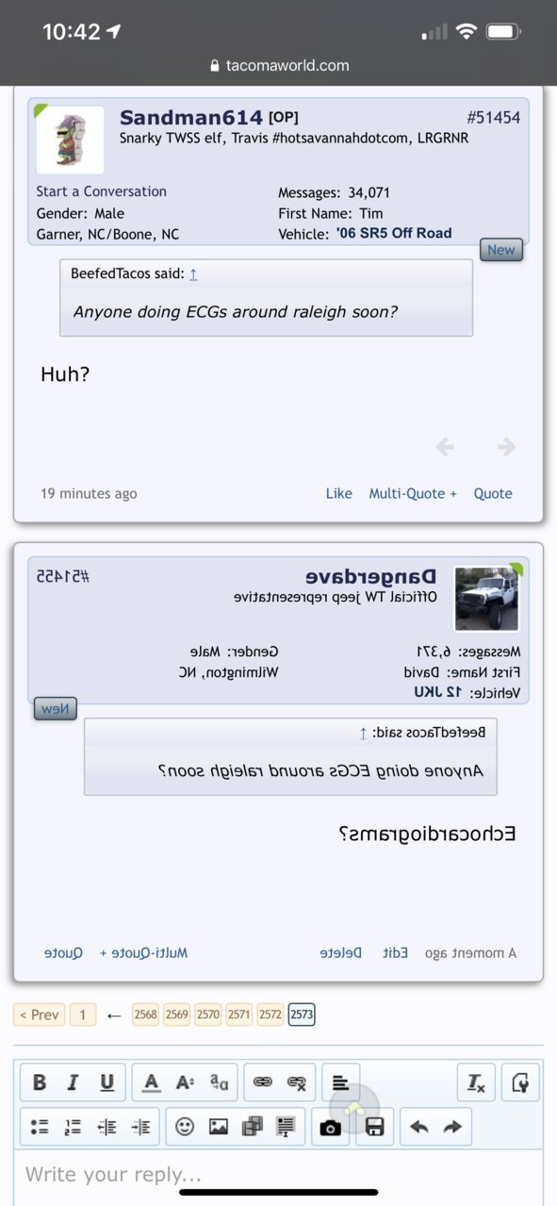Tap the Write your reply text field
The height and width of the screenshot is (1206, 557).
(x=278, y=1176)
